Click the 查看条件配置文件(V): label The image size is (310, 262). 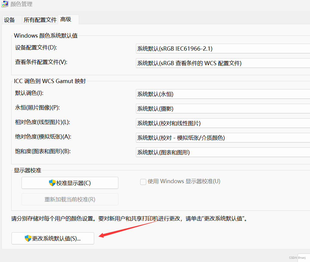(41, 62)
